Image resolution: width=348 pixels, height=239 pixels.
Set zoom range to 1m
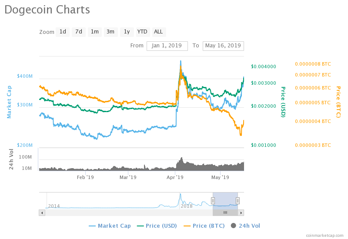click(95, 32)
